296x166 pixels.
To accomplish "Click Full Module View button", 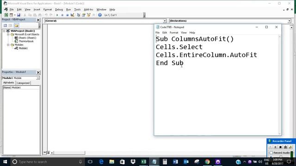I will 48,153.
